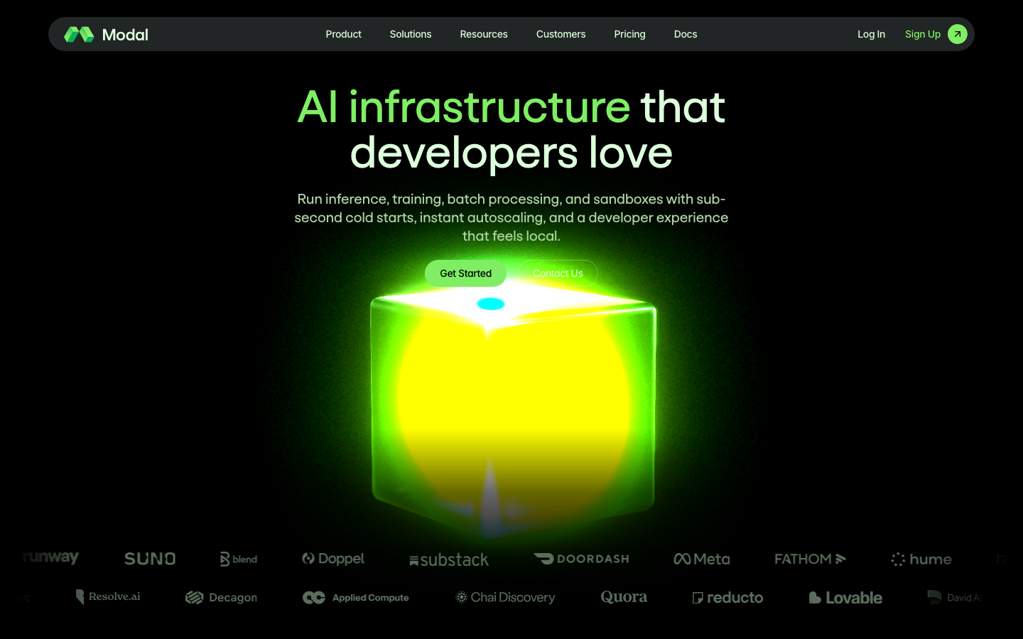
Task: Click the headline "AI infrastructure that developers love"
Action: [511, 129]
